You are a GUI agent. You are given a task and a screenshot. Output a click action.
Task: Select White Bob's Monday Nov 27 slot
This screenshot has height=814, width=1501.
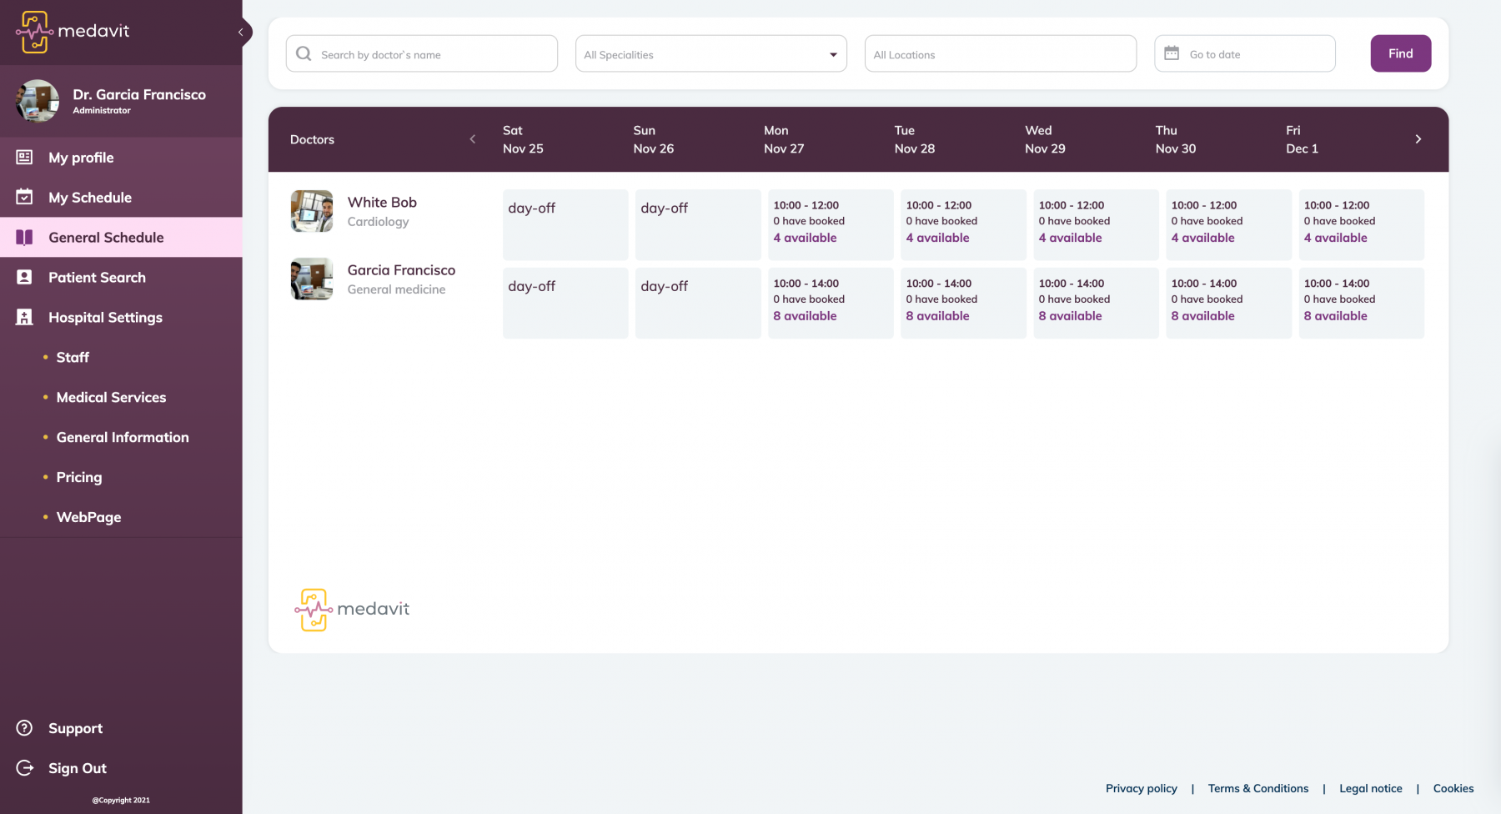(x=830, y=224)
